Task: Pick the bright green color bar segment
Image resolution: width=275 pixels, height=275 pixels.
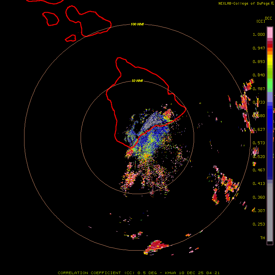Action: point(270,83)
